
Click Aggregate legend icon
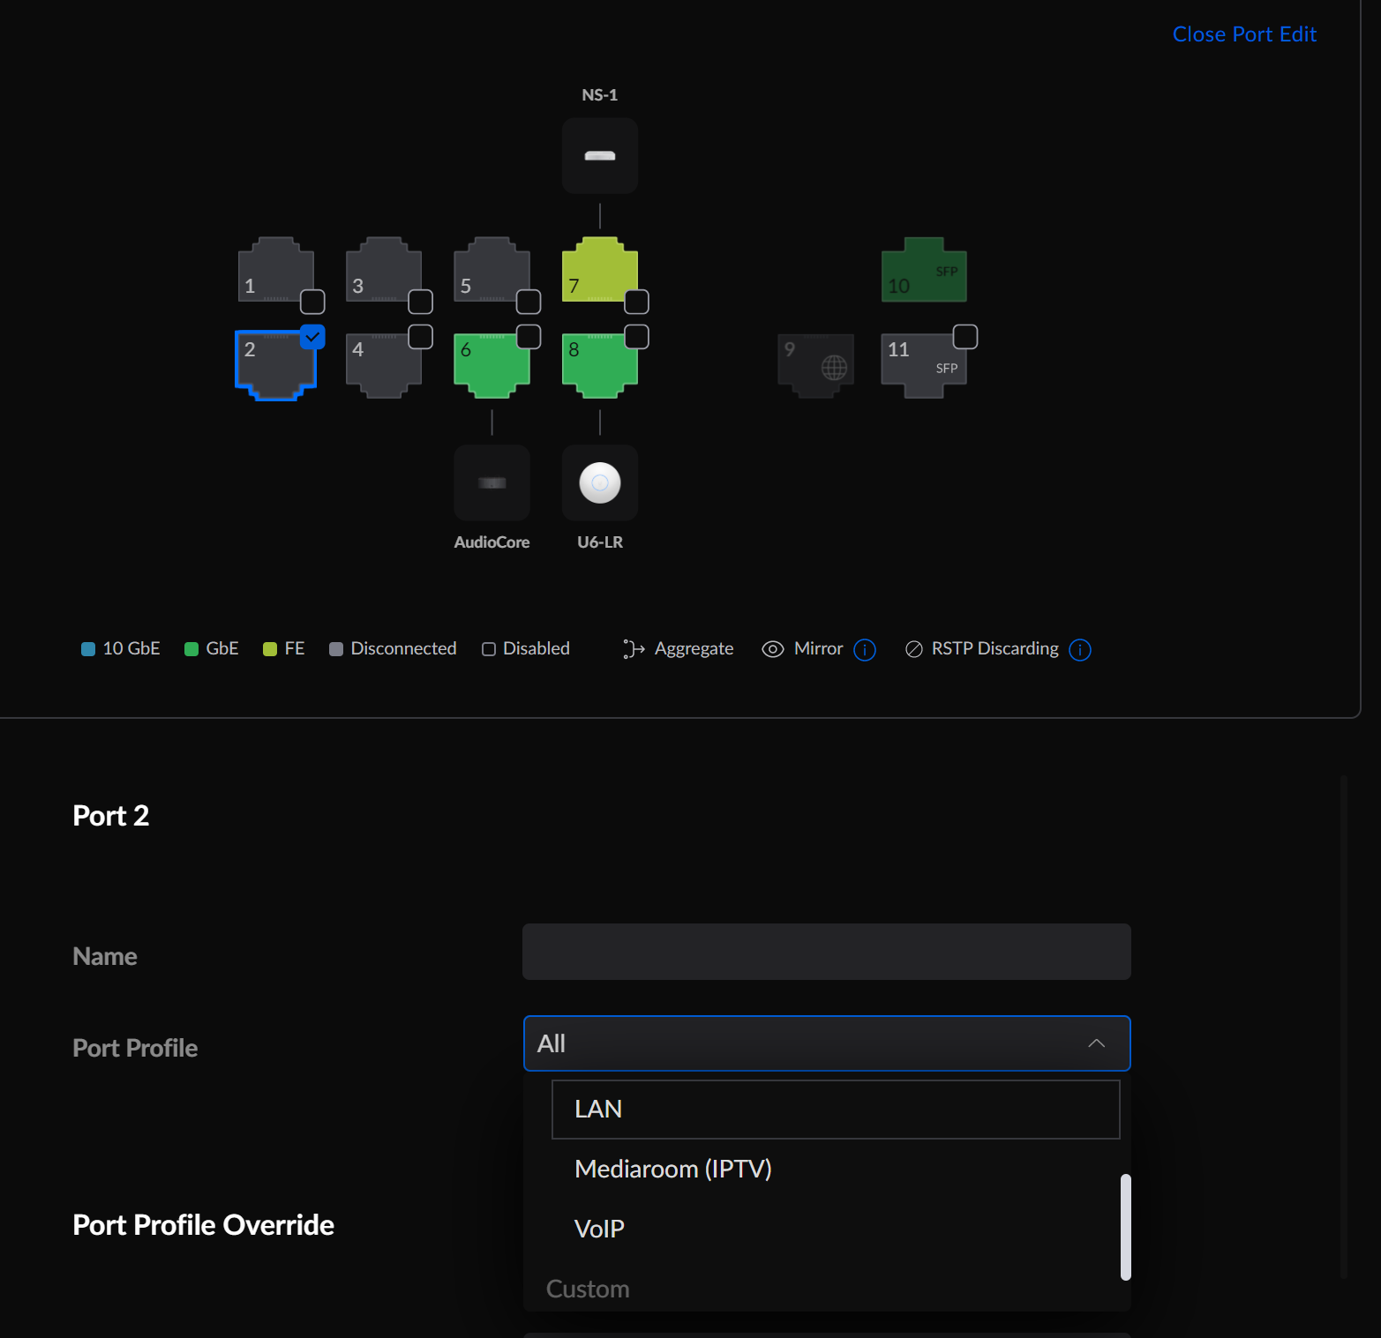634,649
